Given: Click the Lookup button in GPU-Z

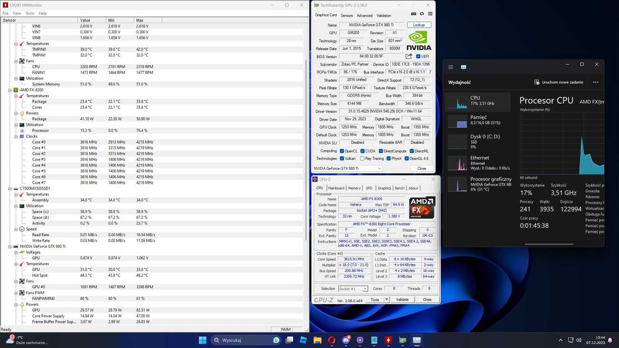Looking at the screenshot, I should [x=419, y=25].
